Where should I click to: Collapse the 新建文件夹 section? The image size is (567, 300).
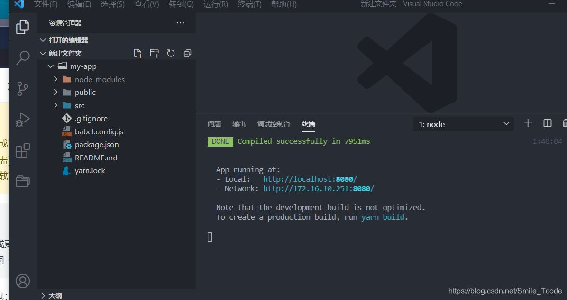(43, 53)
